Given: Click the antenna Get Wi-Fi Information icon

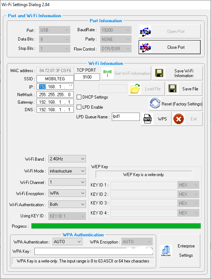Looking at the screenshot, I should 107,73.
